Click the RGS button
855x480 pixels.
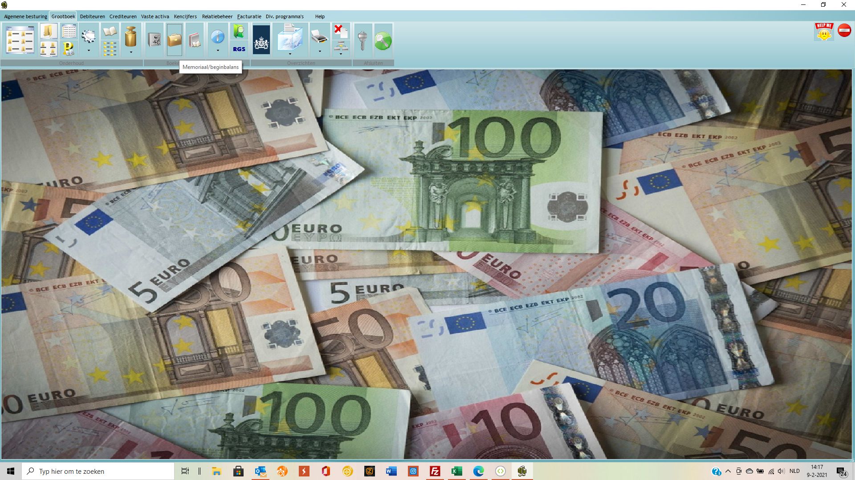[x=239, y=49]
